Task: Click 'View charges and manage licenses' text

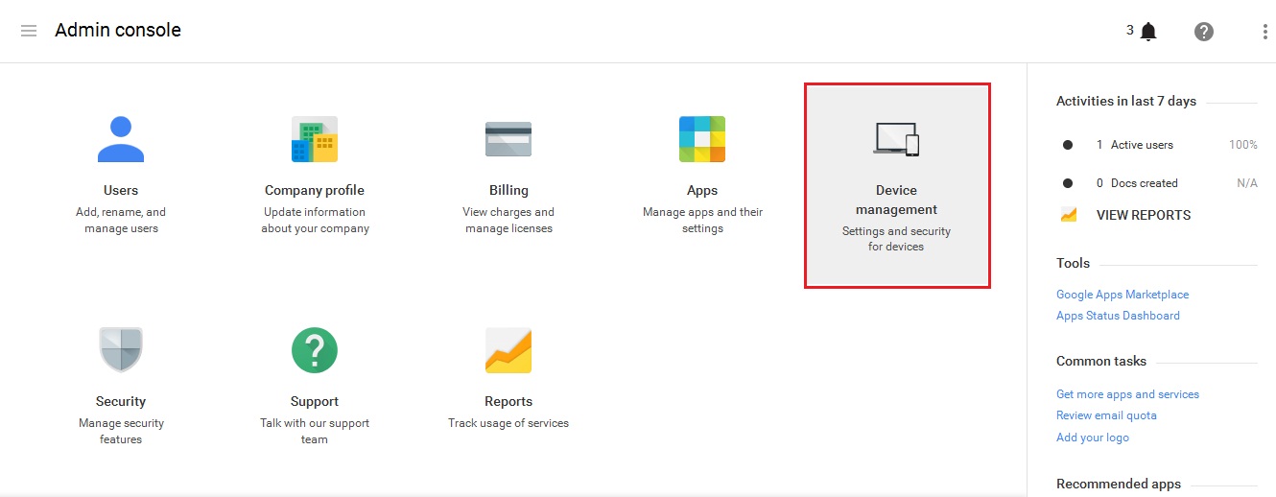Action: 508,221
